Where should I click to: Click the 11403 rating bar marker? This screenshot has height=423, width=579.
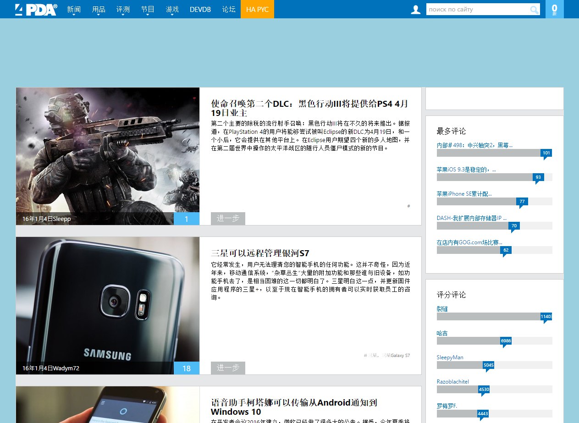[x=546, y=317]
